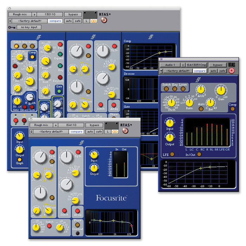Toggle the Comp in-button in ISA130 window

click(x=32, y=57)
